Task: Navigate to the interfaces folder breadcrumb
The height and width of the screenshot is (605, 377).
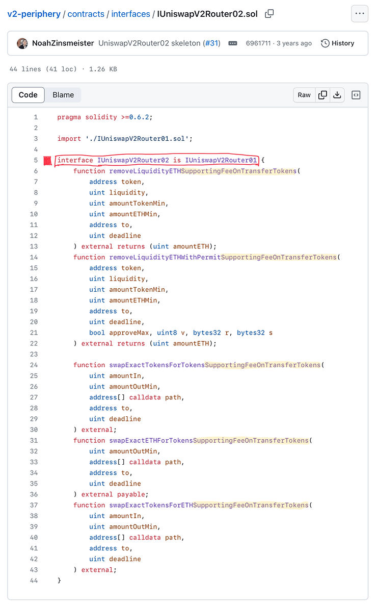Action: point(131,14)
